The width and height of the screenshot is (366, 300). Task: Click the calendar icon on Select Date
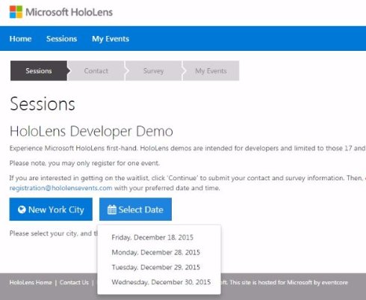click(x=112, y=209)
